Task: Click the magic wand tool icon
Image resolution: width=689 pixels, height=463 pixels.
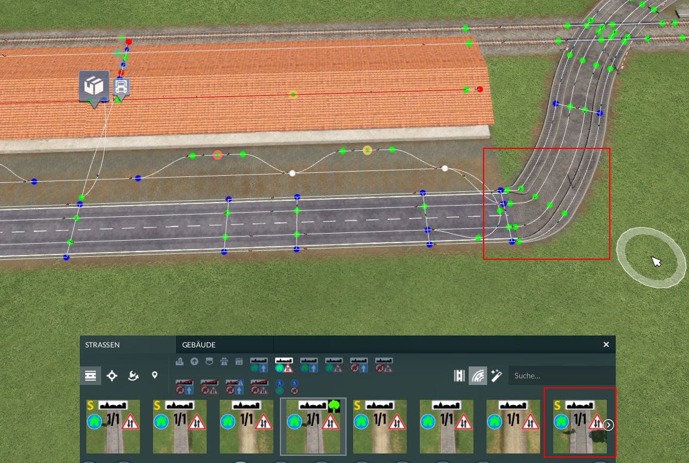Action: pyautogui.click(x=497, y=375)
